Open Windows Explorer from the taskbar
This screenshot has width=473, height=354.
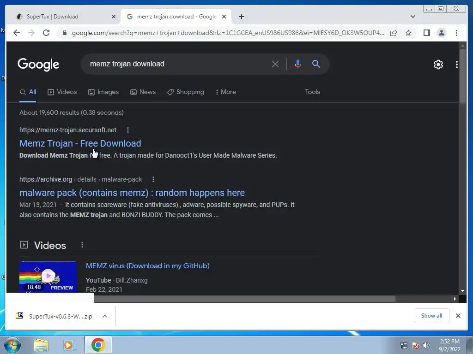[41, 345]
